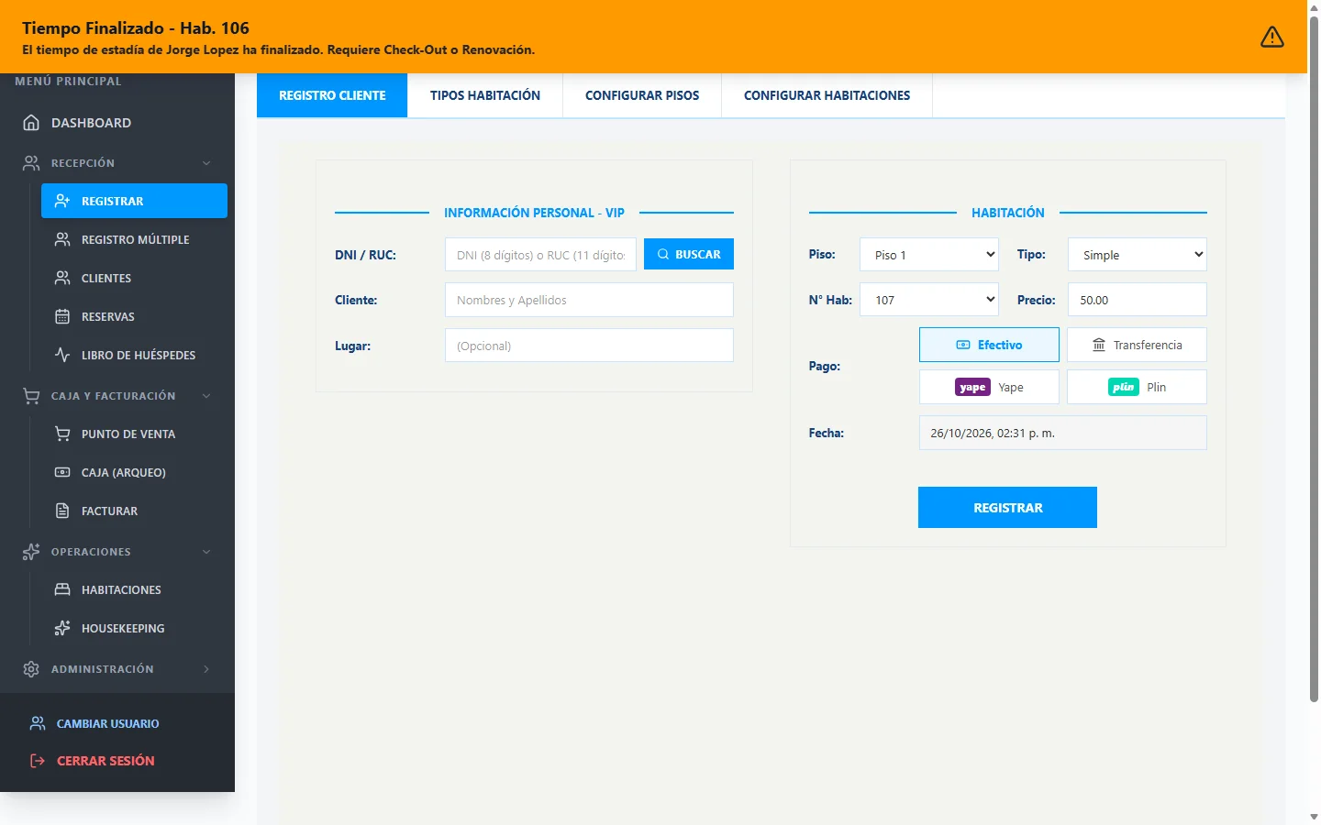
Task: Open the Configurar Pisos tab
Action: [x=642, y=95]
